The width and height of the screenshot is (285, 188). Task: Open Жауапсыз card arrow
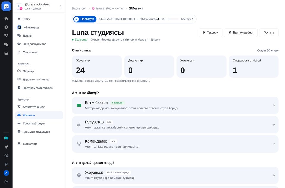pyautogui.click(x=273, y=175)
